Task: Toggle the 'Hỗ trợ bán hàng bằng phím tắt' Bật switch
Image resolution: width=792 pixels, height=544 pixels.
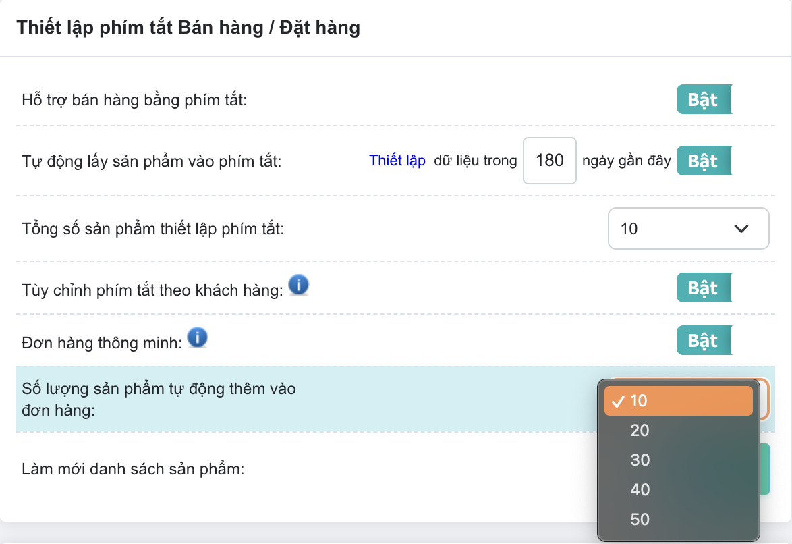Action: [704, 100]
